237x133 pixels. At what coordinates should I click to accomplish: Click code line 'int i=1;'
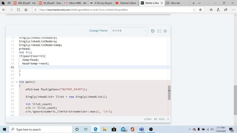(26, 52)
